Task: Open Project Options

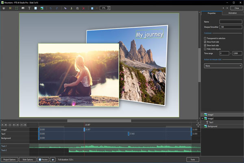Action: [10, 159]
